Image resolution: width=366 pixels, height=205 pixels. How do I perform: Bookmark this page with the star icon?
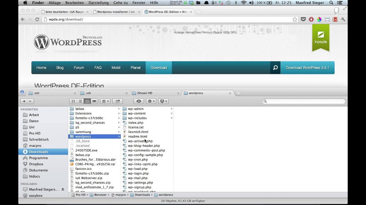(x=295, y=19)
